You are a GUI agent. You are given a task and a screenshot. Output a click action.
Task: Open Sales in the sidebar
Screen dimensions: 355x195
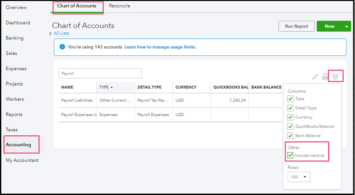tap(11, 53)
